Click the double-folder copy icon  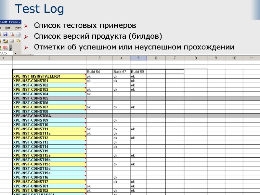pyautogui.click(x=19, y=41)
